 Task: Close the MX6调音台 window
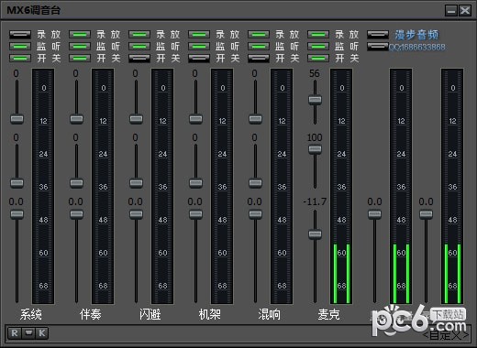click(x=465, y=11)
